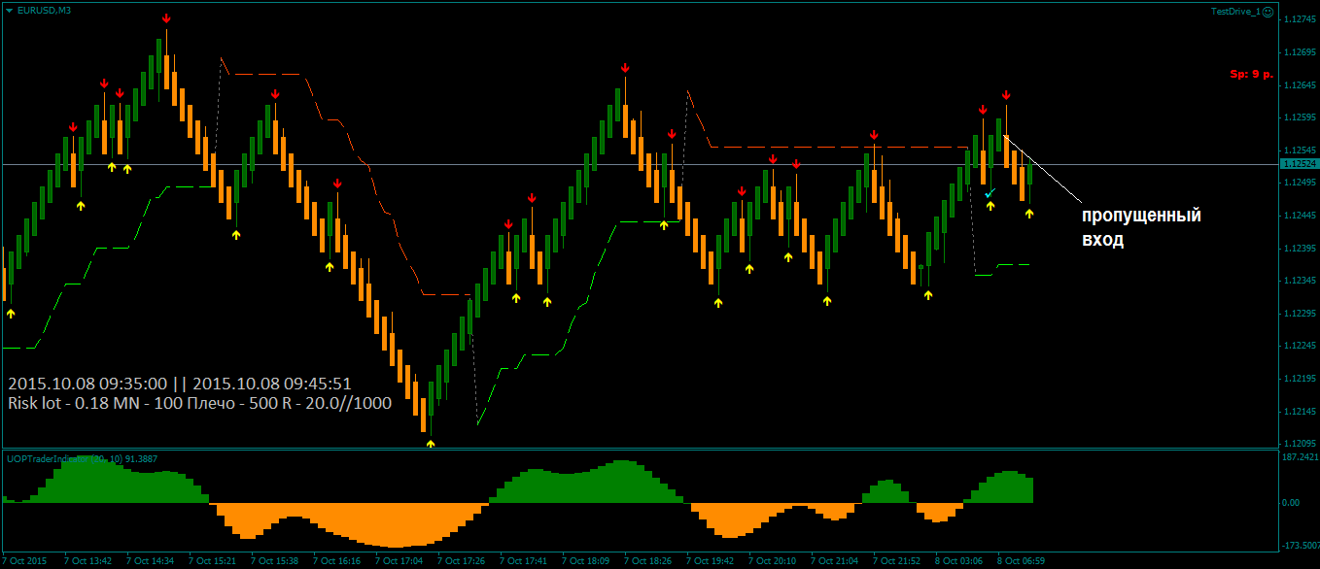Click price level 1.12595 on the scale
1320x569 pixels.
1300,117
